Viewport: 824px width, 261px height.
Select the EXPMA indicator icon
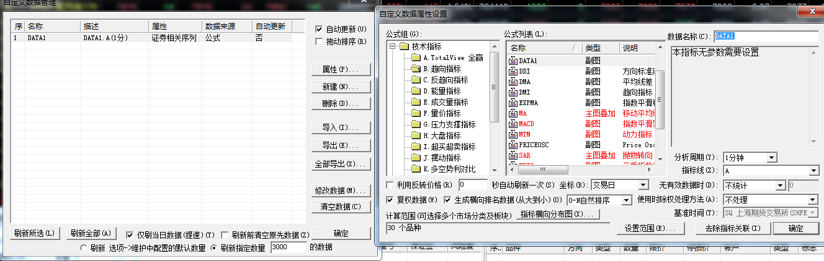pos(513,103)
